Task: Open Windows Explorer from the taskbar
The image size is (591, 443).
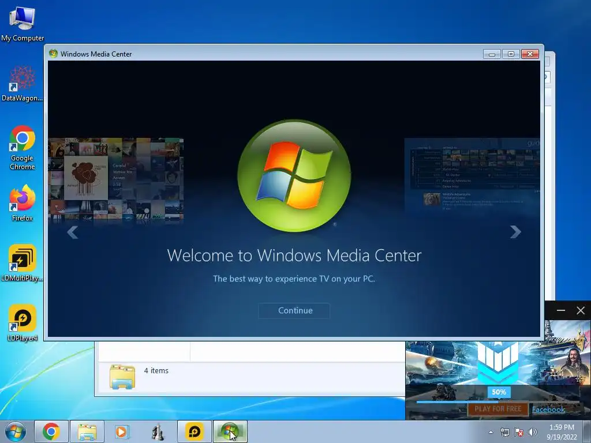Action: pos(87,431)
